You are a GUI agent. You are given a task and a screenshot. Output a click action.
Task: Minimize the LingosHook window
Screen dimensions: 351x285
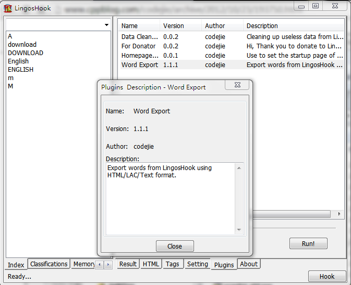(301, 6)
